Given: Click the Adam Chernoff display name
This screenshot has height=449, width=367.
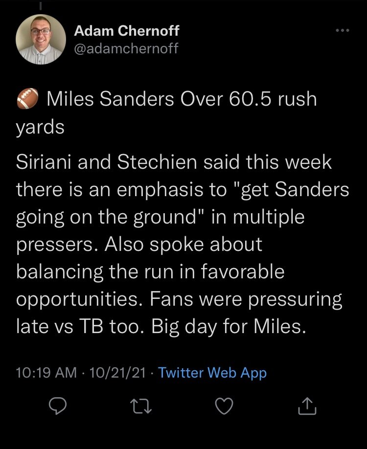Looking at the screenshot, I should click(x=126, y=31).
